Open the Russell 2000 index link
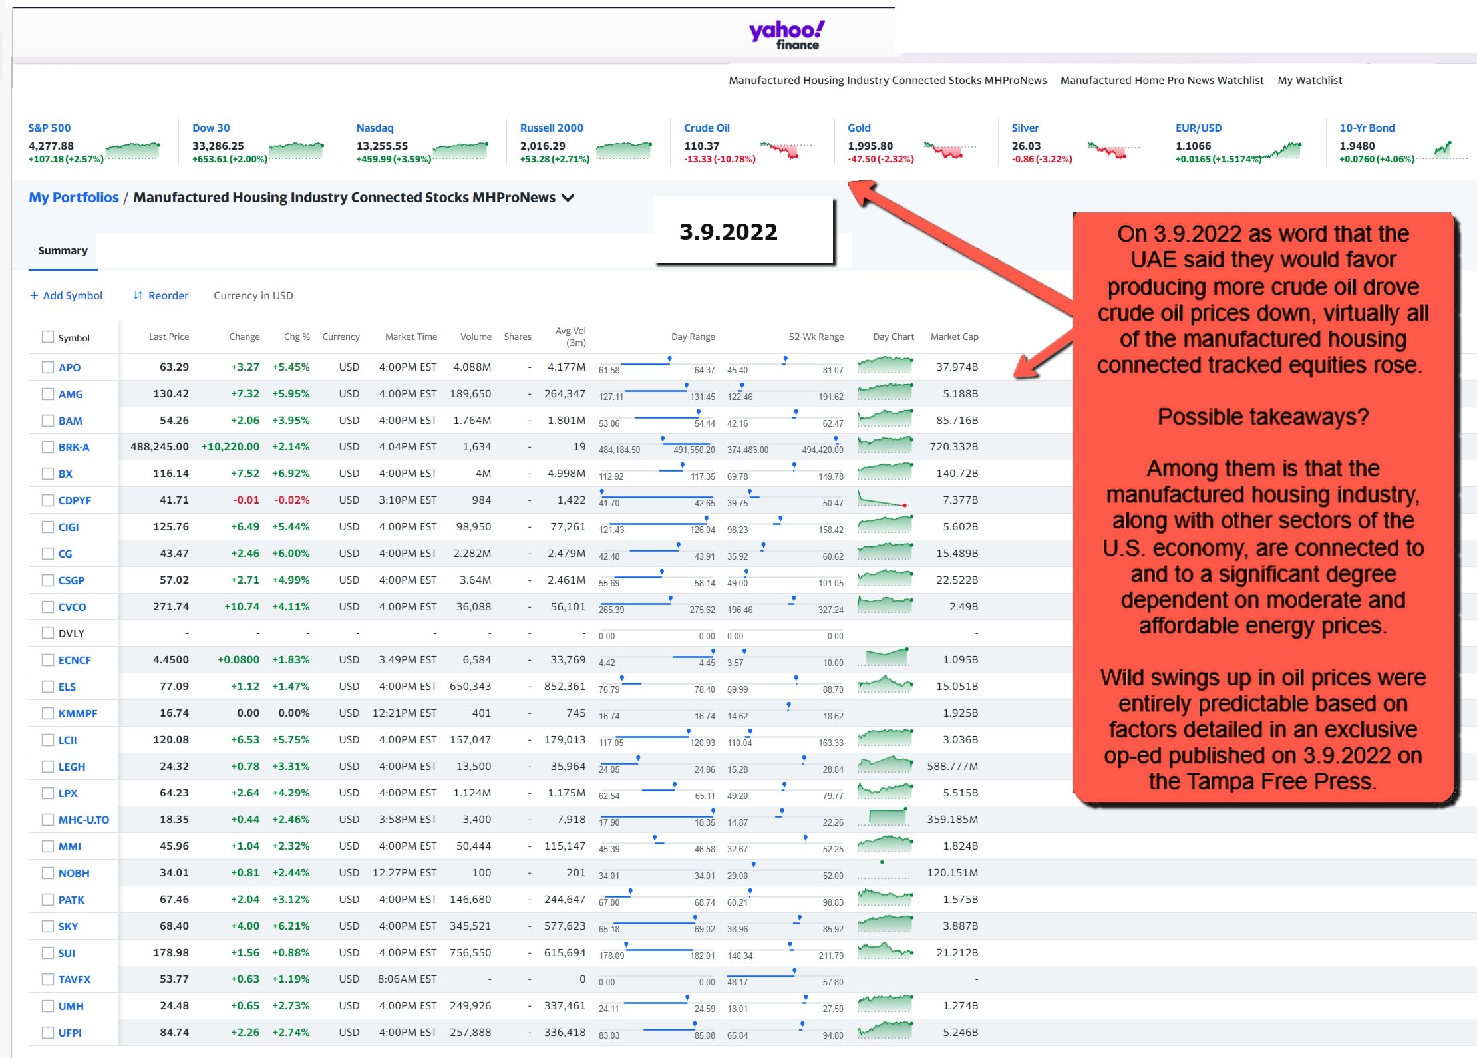1477x1058 pixels. click(x=552, y=128)
